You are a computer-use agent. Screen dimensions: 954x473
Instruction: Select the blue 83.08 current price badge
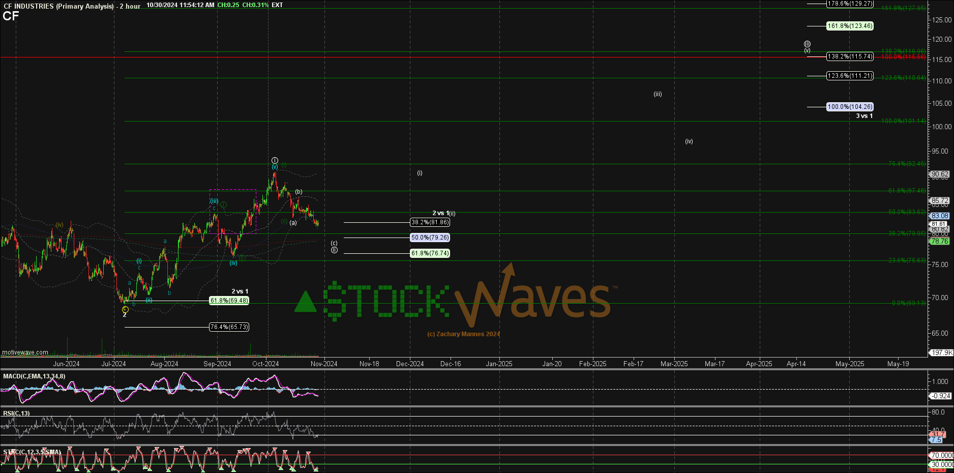pos(940,216)
